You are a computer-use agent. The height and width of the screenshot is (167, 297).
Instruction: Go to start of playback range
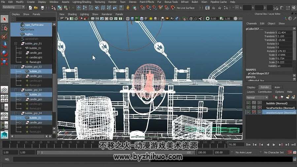248,145
